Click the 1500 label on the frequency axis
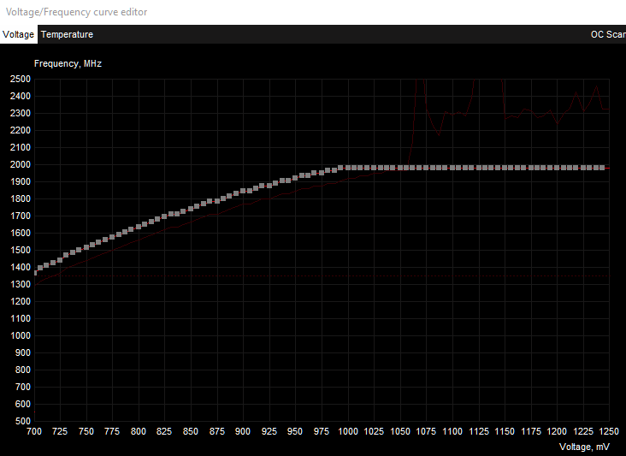626x456 pixels. click(x=21, y=250)
